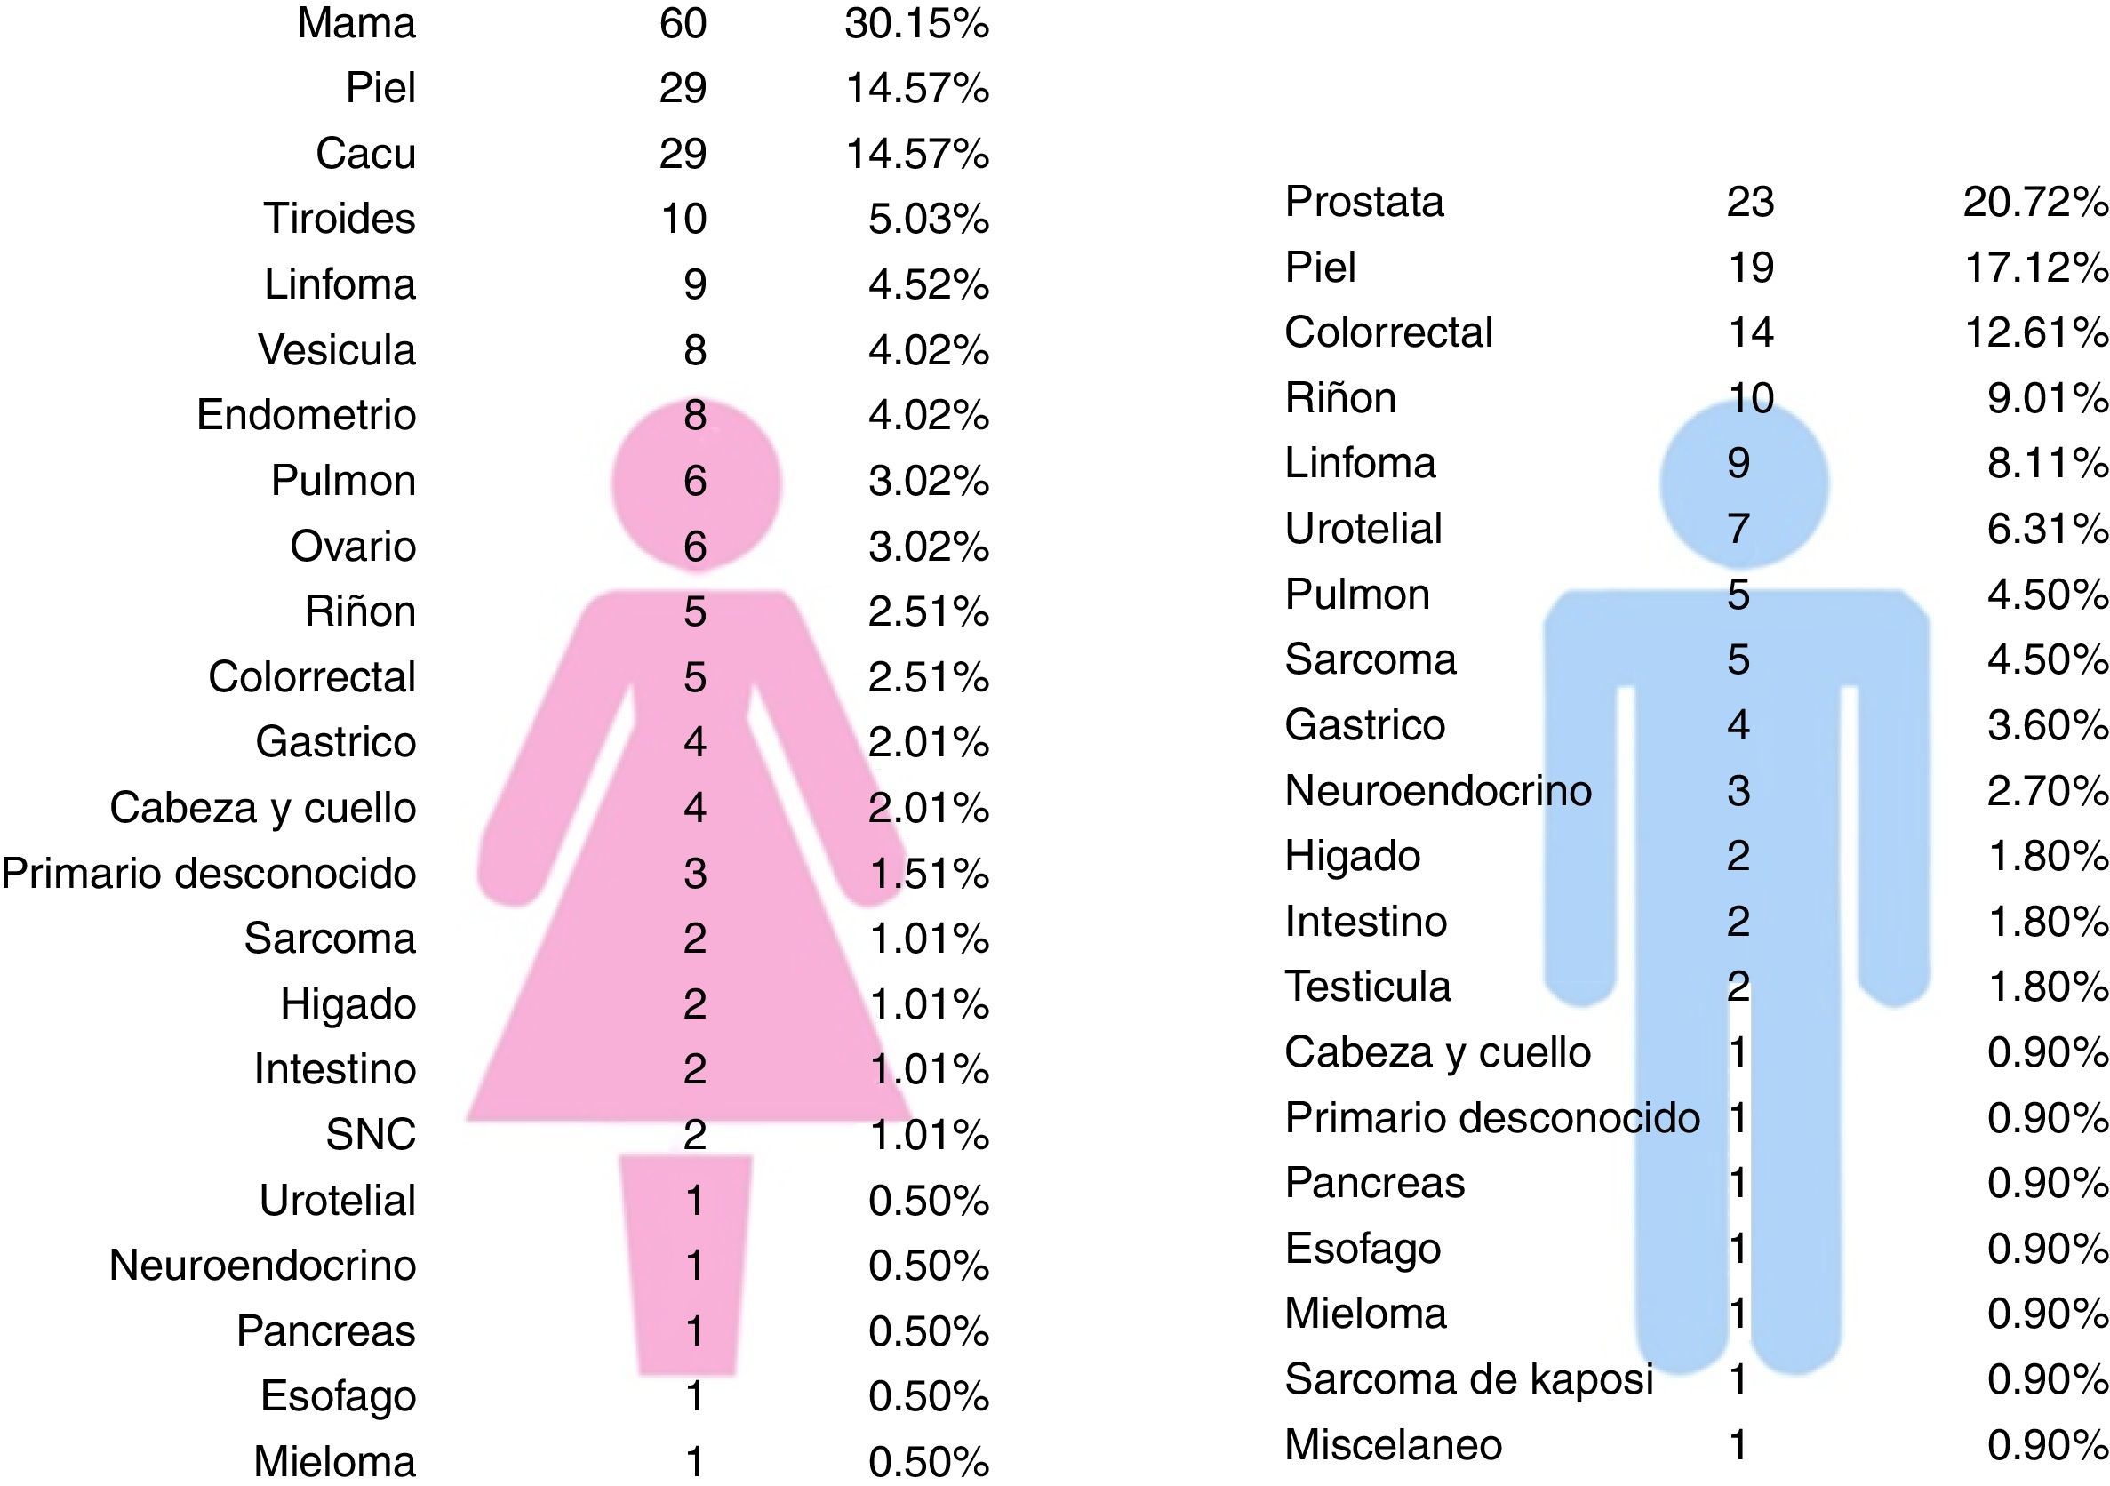
Task: Click the blue male figure's left arm
Action: click(1580, 827)
